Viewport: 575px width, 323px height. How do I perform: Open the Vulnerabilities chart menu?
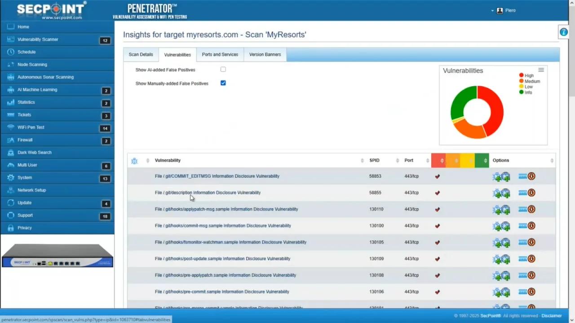541,70
